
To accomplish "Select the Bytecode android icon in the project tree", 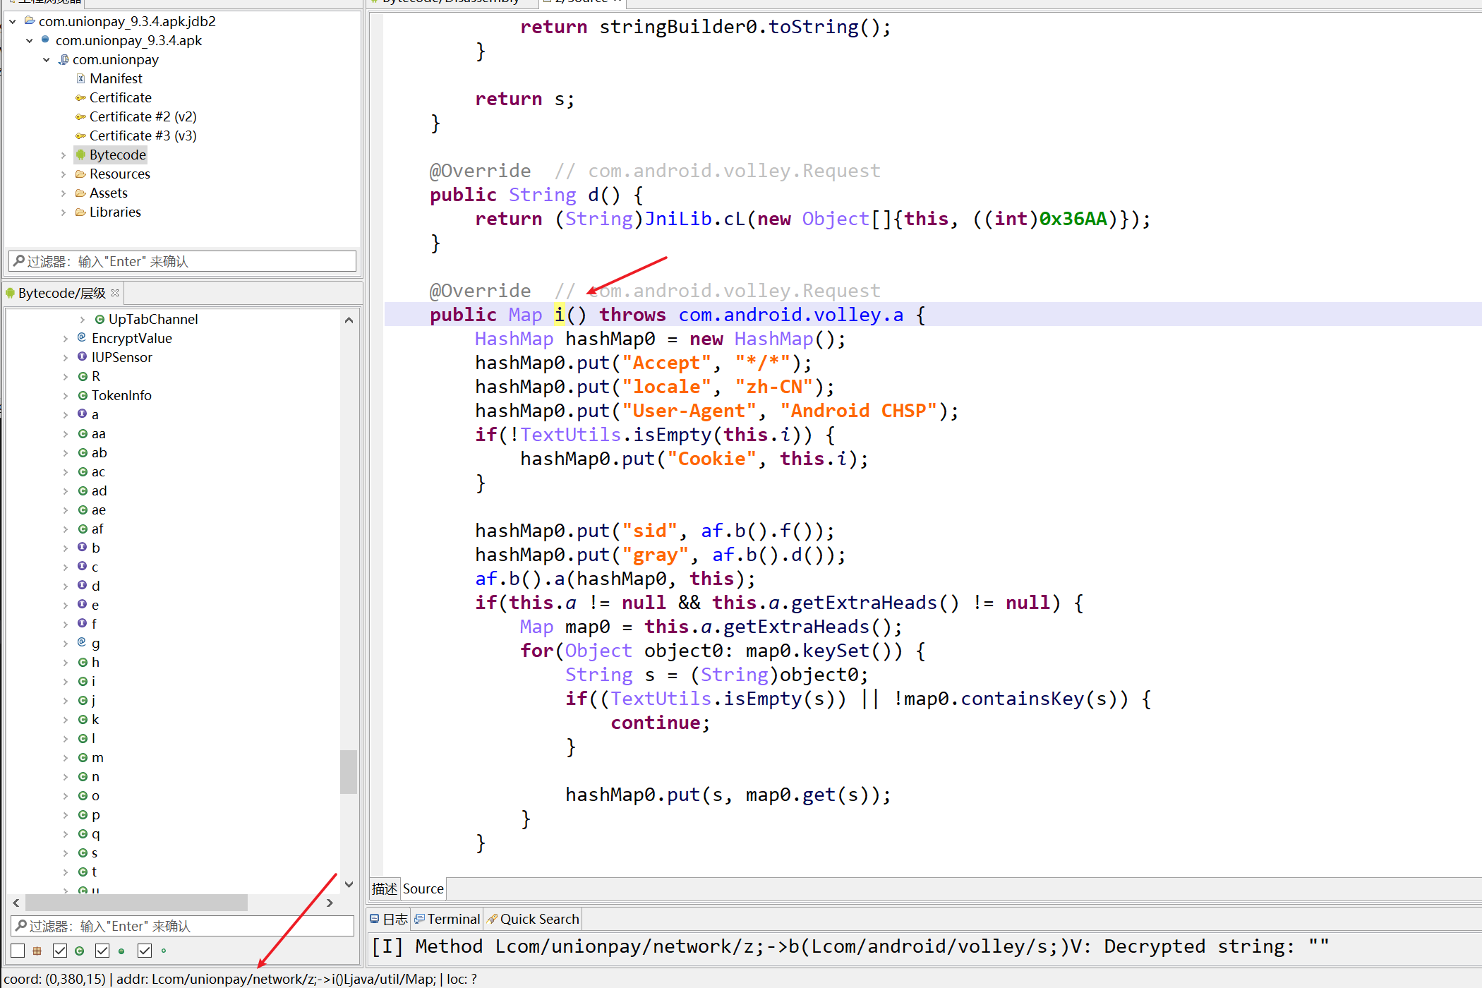I will click(80, 155).
